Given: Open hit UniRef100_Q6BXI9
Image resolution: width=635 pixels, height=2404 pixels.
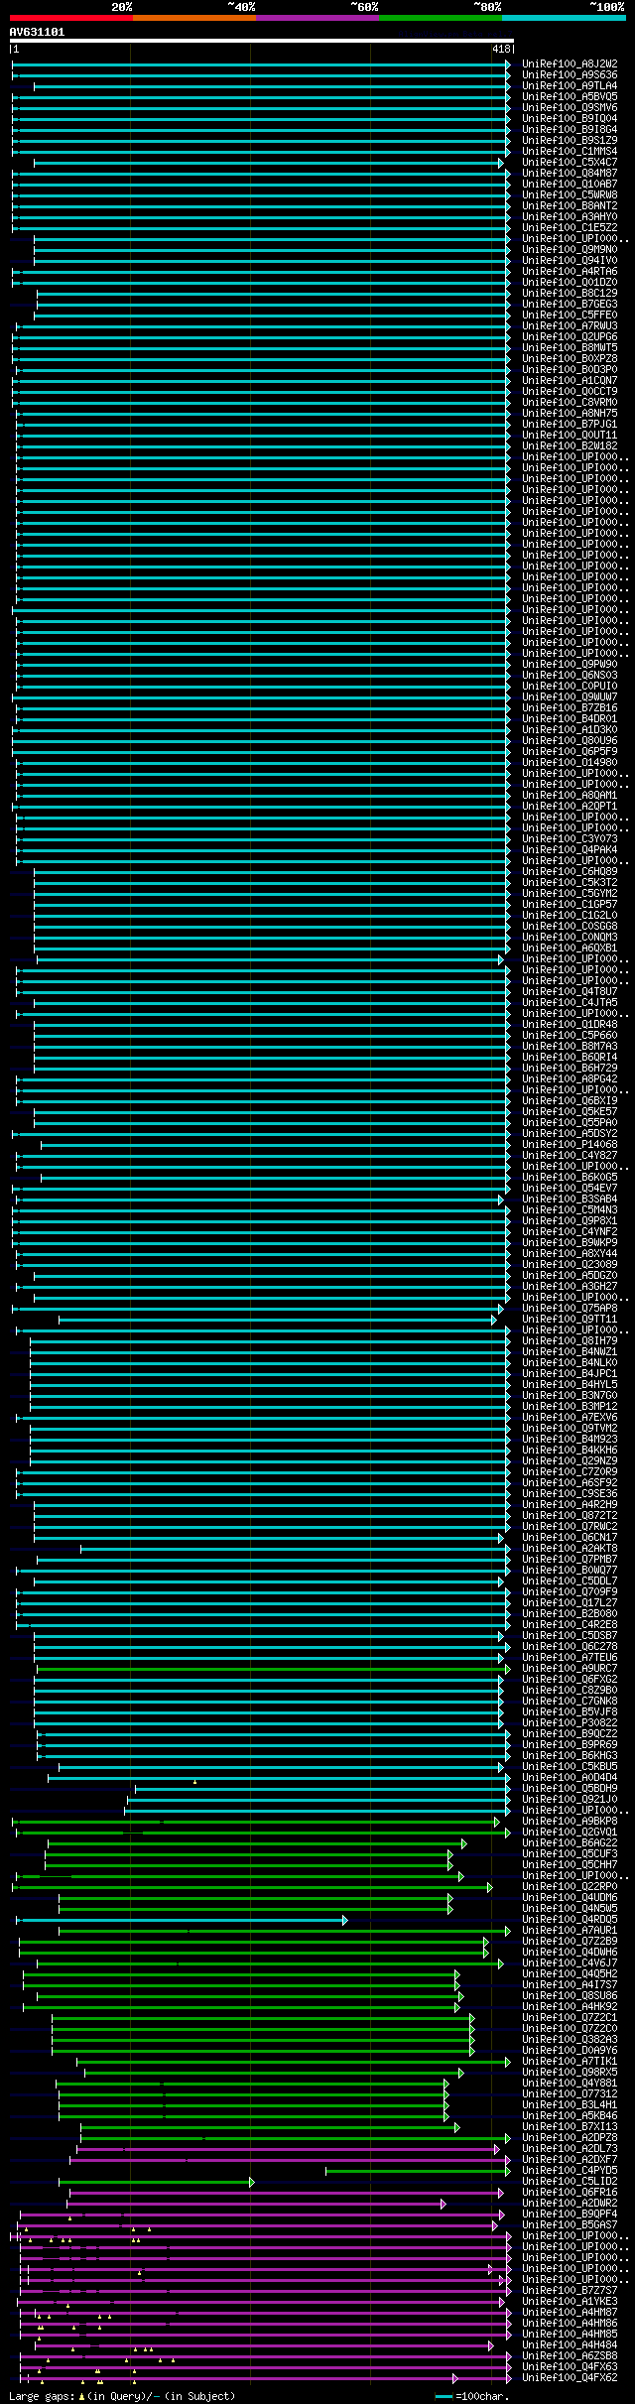Looking at the screenshot, I should [x=570, y=1100].
